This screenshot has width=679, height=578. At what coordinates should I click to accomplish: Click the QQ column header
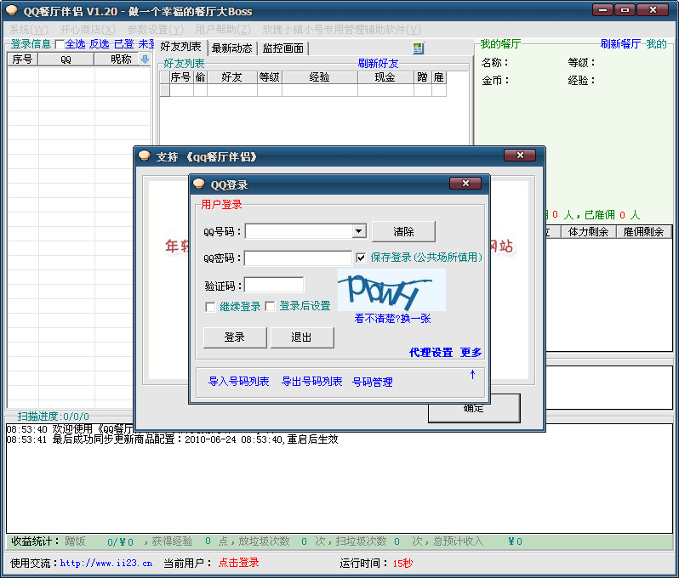click(x=66, y=59)
